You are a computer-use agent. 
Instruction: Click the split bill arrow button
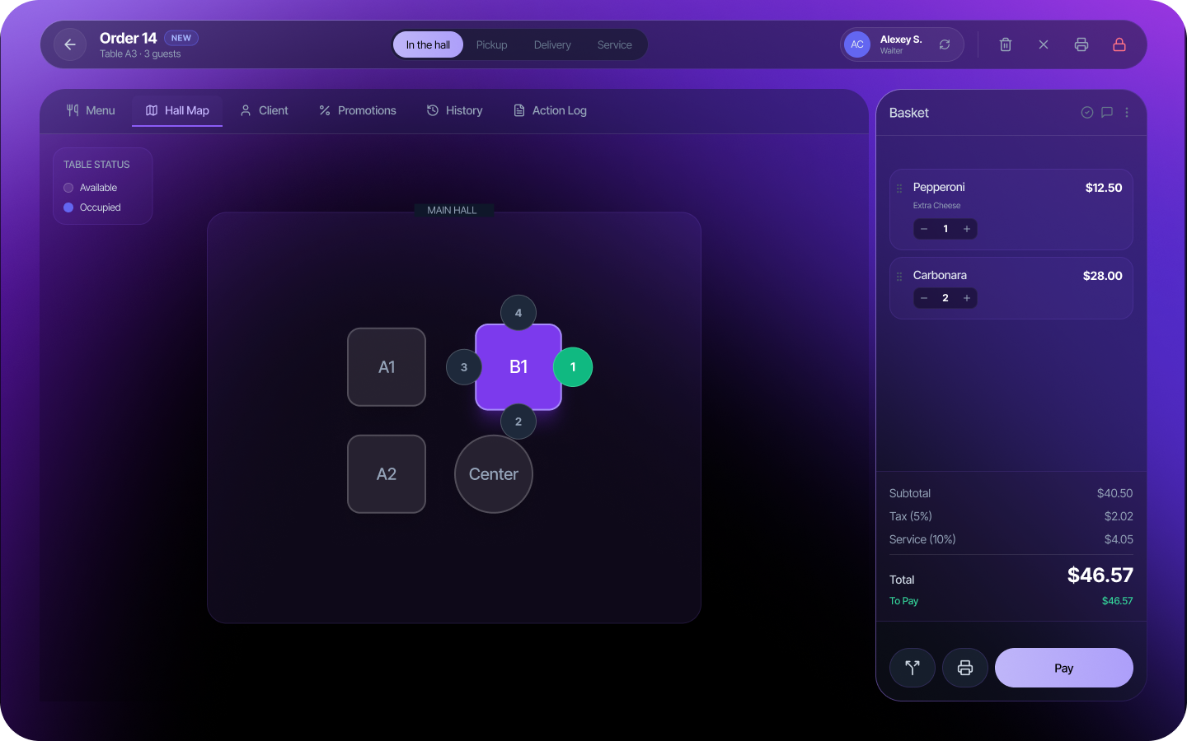[x=913, y=668]
